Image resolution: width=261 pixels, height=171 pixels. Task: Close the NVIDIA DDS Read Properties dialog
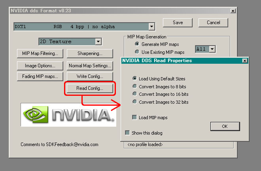coord(244,61)
